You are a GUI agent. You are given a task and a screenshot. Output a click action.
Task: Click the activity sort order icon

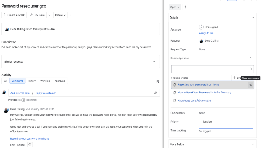tap(158, 81)
